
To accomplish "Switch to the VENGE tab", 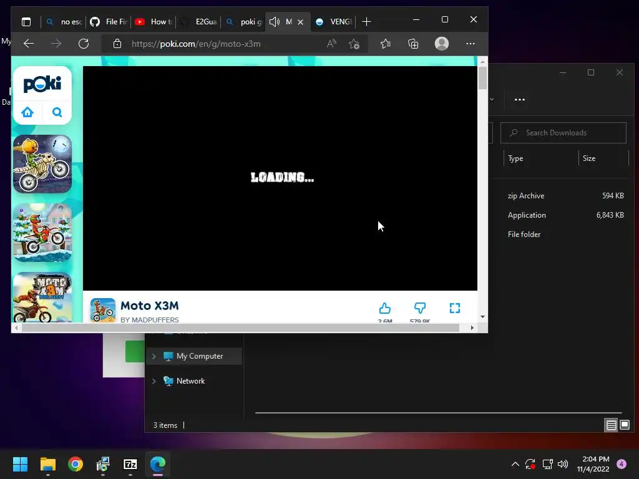I will [334, 22].
